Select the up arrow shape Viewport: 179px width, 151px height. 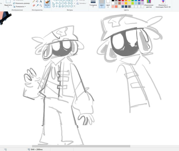pos(72,3)
